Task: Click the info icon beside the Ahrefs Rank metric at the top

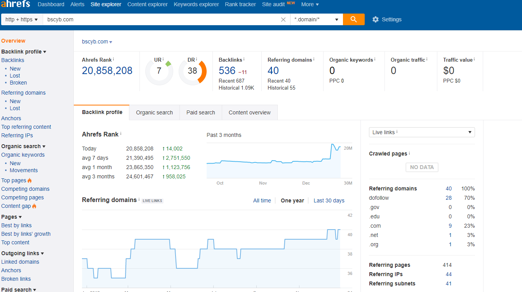Action: pyautogui.click(x=113, y=59)
